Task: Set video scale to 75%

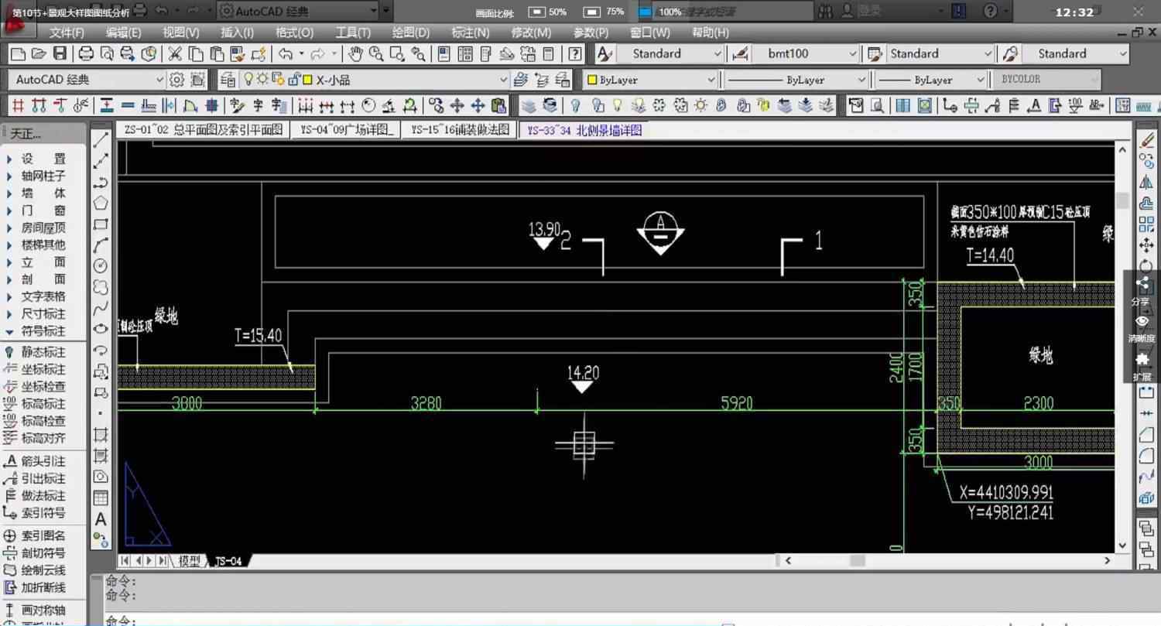Action: (x=604, y=12)
